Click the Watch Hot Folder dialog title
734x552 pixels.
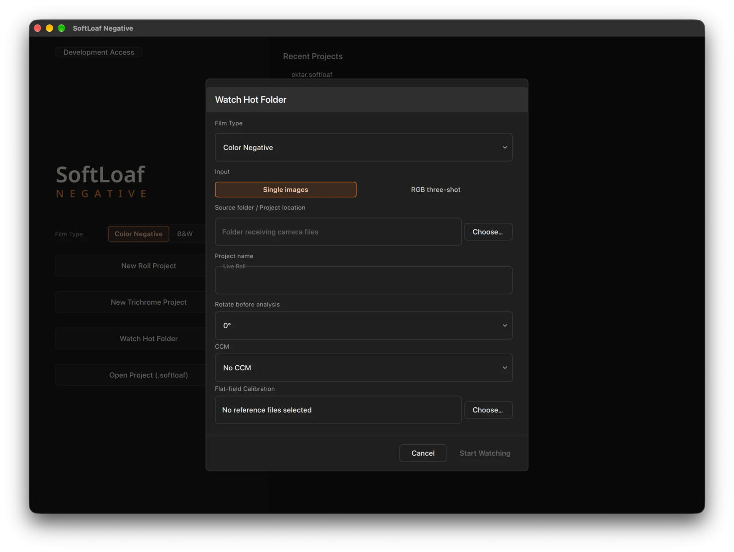[250, 100]
